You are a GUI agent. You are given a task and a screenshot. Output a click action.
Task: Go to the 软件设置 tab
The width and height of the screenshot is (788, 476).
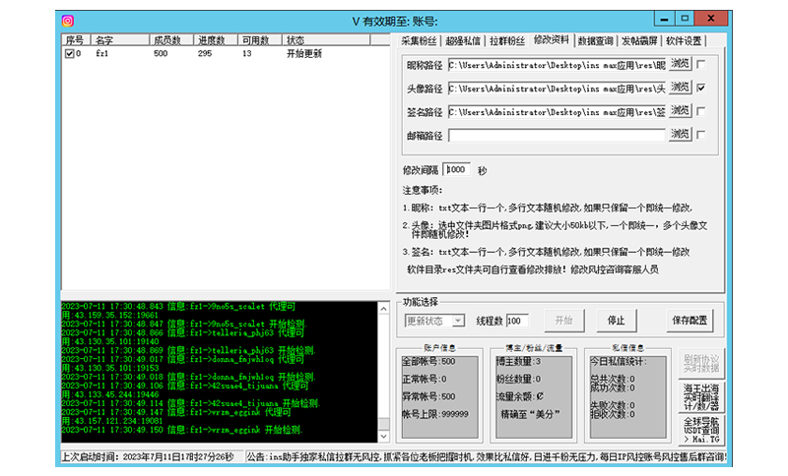point(684,40)
